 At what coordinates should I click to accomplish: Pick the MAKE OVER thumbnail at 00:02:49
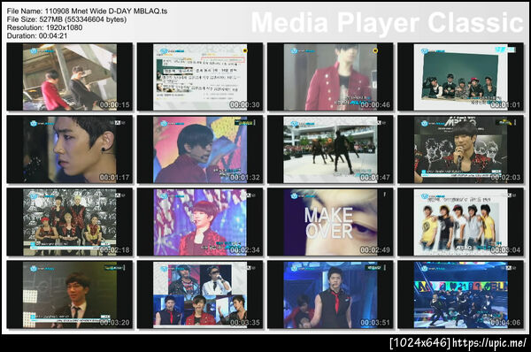tap(330, 222)
